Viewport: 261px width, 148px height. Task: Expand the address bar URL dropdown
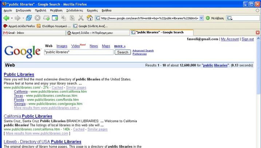(x=201, y=18)
